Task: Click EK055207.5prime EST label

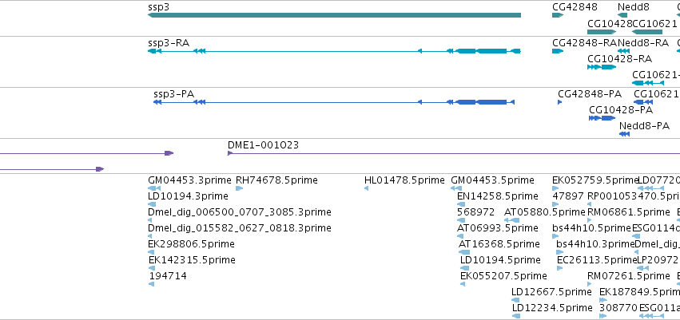Action: coord(503,276)
